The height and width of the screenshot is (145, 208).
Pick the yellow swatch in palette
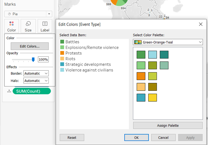152,98
